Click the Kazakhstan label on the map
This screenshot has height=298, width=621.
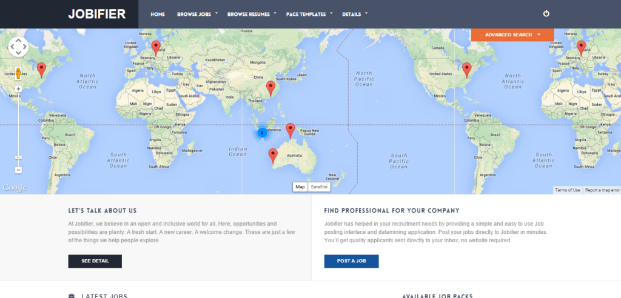215,60
